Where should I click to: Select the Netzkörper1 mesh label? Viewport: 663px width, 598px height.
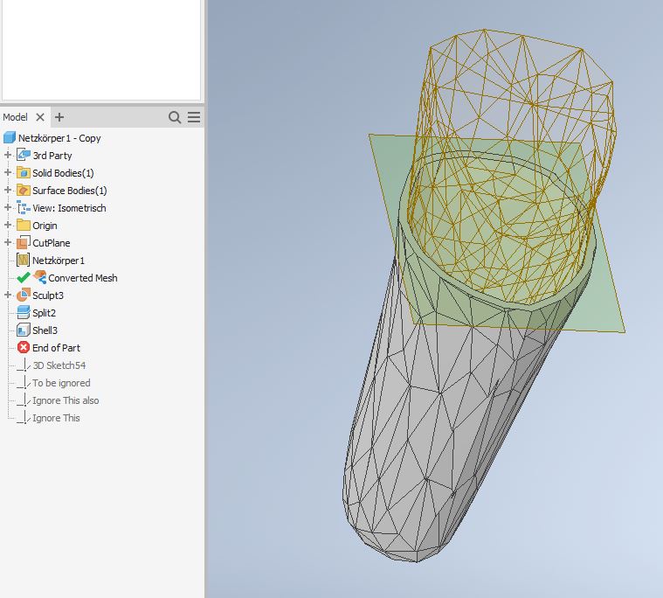pyautogui.click(x=59, y=261)
